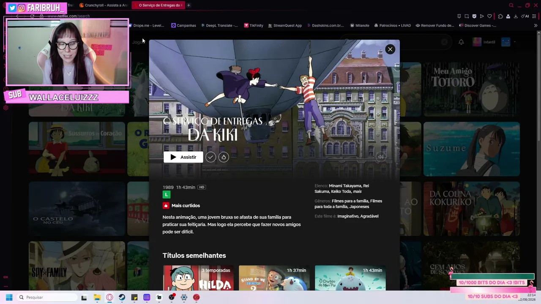This screenshot has width=541, height=304.
Task: Open the full cast via 'mais' link
Action: [x=357, y=192]
